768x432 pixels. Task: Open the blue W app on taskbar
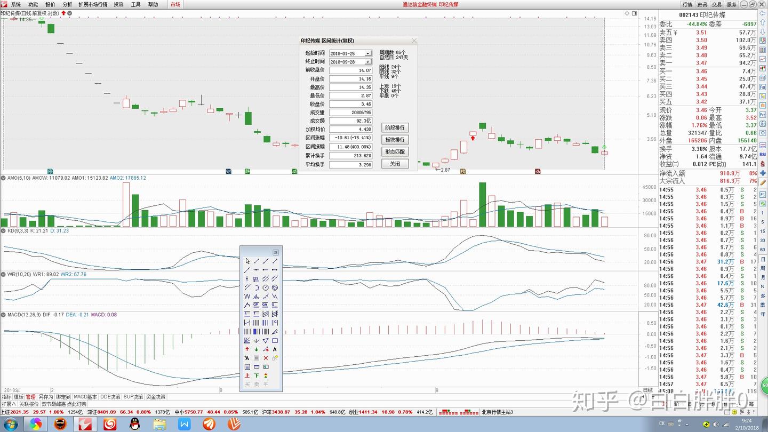185,424
